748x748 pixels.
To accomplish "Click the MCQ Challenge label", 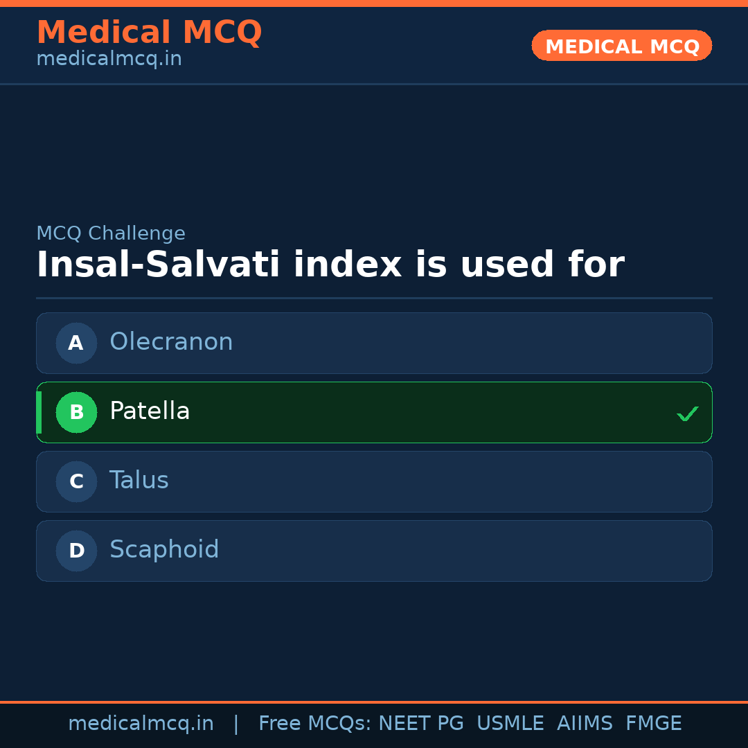I will [111, 233].
